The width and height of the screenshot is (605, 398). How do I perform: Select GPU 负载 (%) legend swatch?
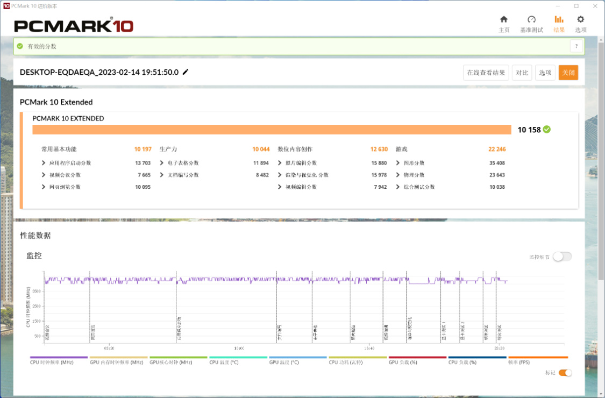coord(417,358)
